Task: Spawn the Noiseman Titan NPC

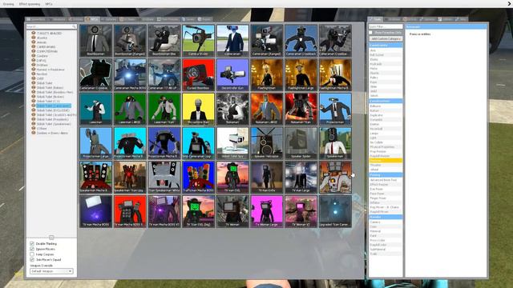Action: click(x=301, y=109)
